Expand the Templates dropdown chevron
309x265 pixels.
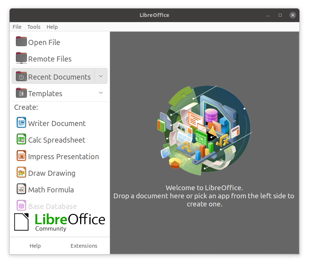coord(101,93)
